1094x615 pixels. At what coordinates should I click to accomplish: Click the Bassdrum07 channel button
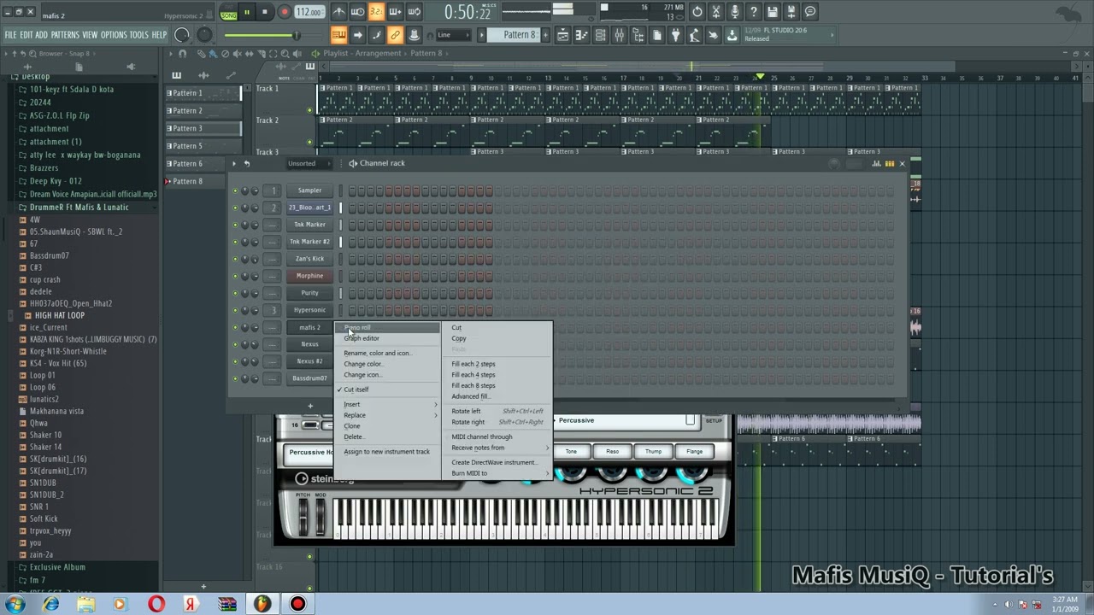309,378
